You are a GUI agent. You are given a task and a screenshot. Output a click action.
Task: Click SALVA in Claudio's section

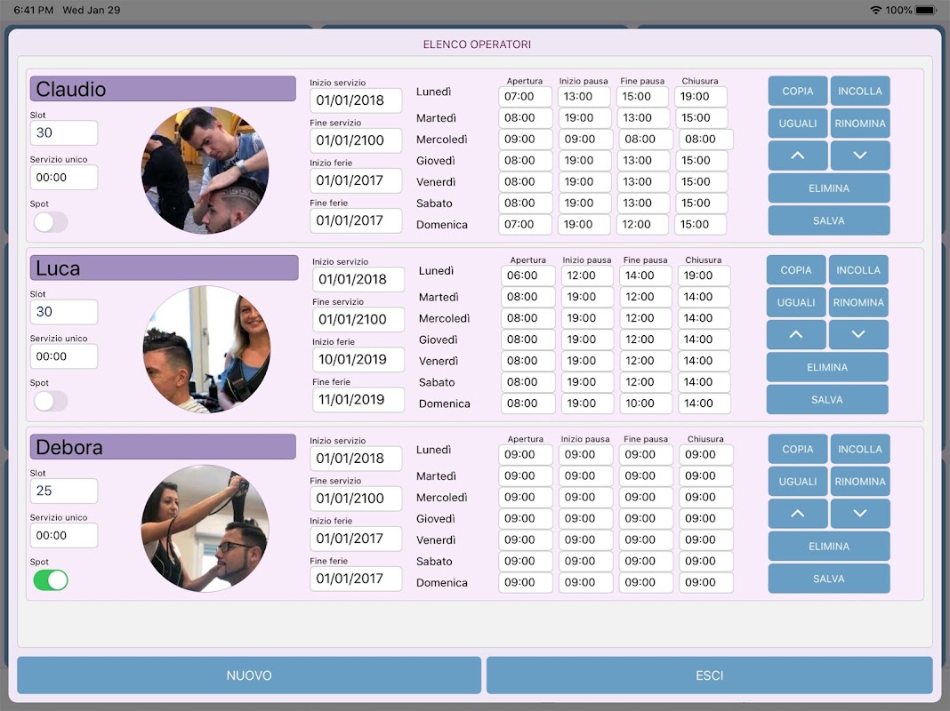829,221
